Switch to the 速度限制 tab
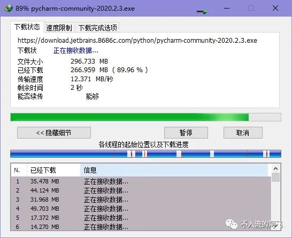Screen dimensions: 292x238 pyautogui.click(x=59, y=28)
